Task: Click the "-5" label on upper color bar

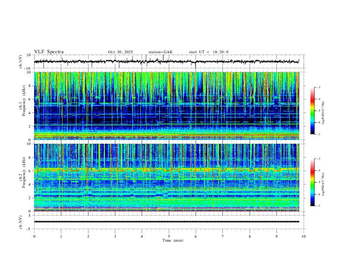Action: (x=319, y=111)
